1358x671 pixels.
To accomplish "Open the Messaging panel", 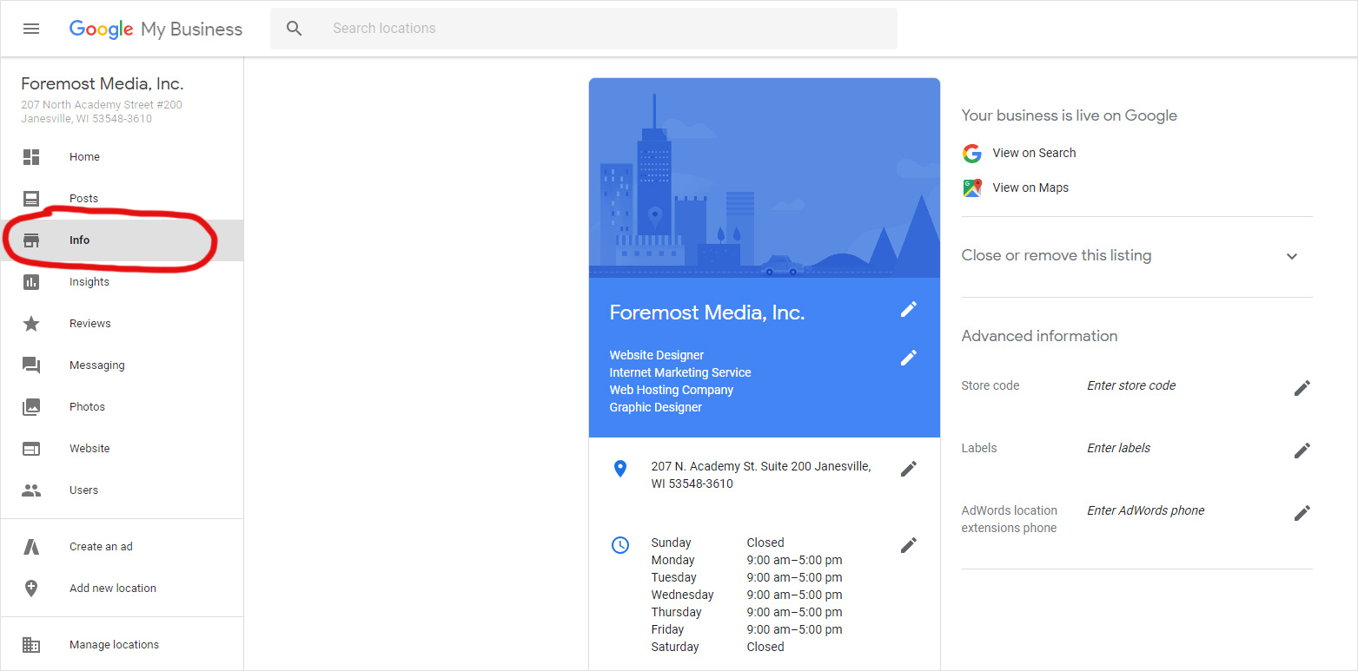I will [31, 365].
